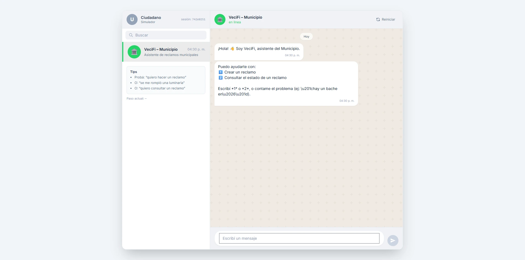Click the VeciFi avatar in chat header
The height and width of the screenshot is (260, 525).
tap(220, 19)
